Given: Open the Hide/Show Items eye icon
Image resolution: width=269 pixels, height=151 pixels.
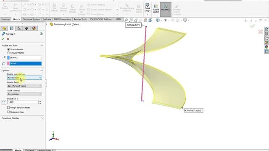Looking at the screenshot, I should tap(165, 21).
